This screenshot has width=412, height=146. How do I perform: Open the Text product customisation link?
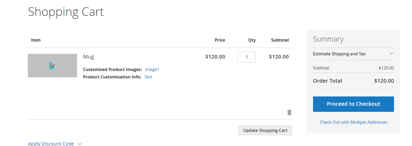pos(148,77)
